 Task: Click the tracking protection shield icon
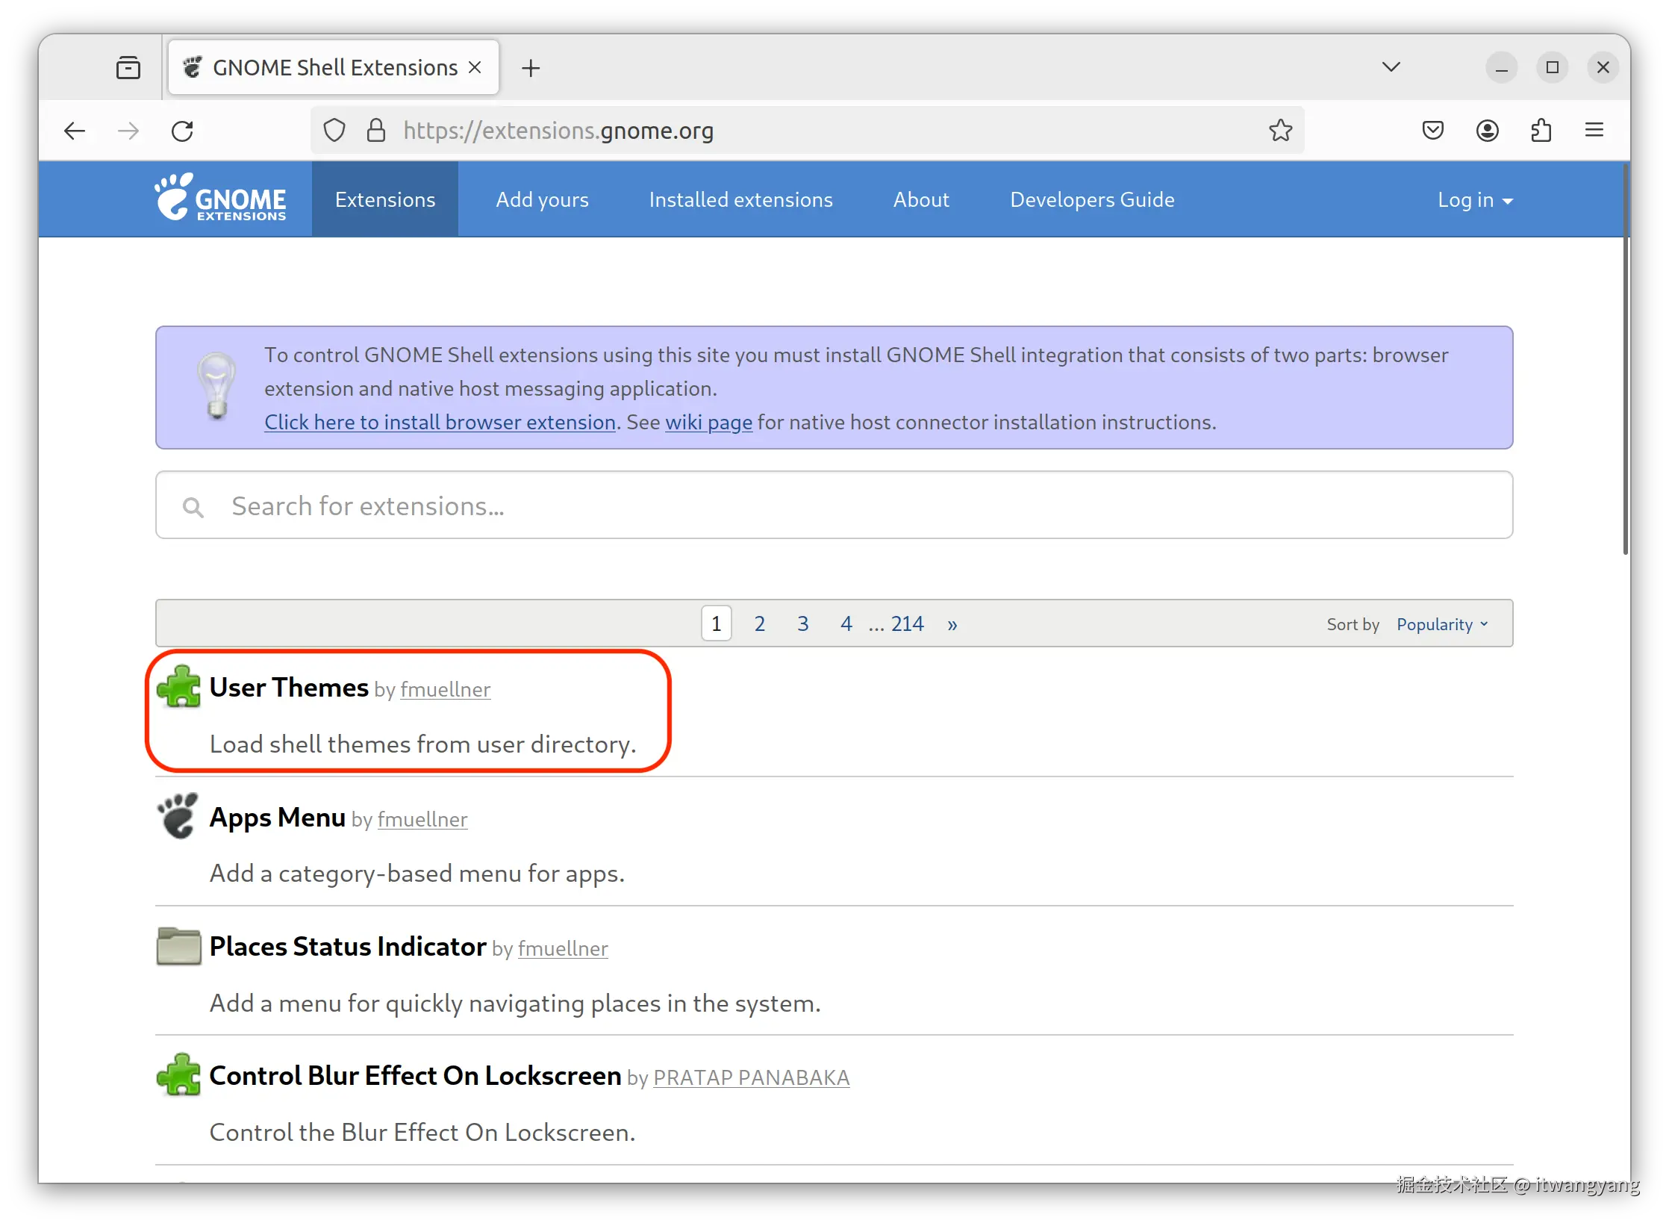pos(334,131)
